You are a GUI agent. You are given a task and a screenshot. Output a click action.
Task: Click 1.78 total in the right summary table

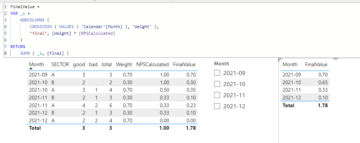click(323, 105)
